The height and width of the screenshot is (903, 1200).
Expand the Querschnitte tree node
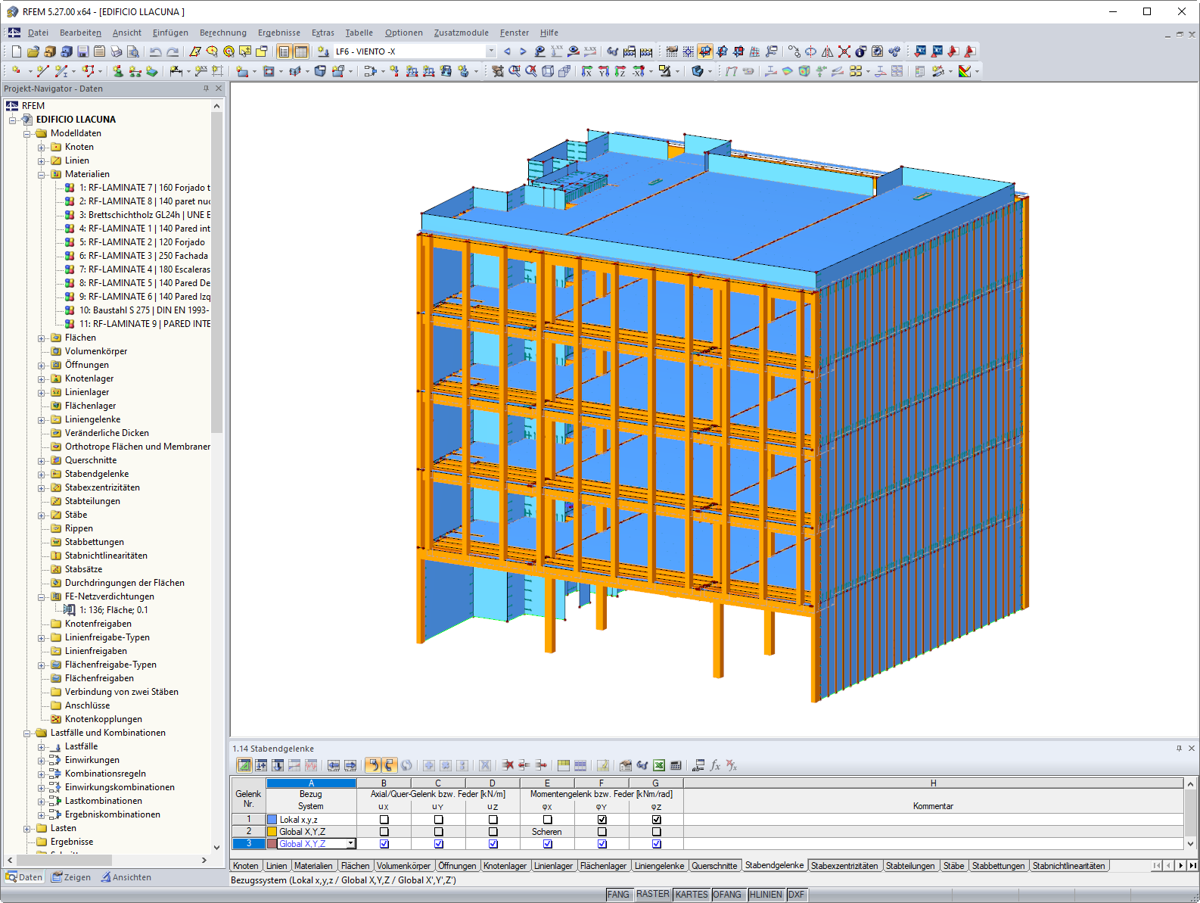pos(42,461)
